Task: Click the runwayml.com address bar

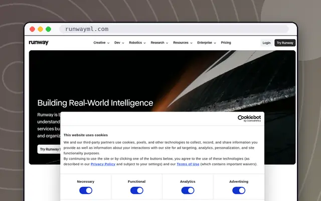Action: [x=174, y=29]
